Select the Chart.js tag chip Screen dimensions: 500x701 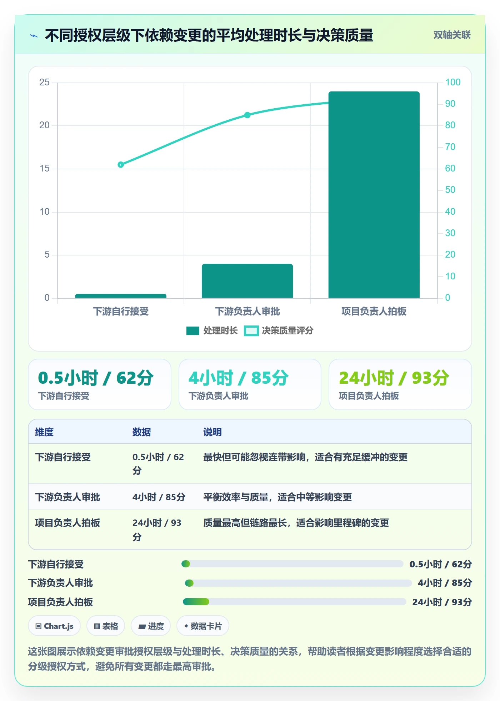54,626
